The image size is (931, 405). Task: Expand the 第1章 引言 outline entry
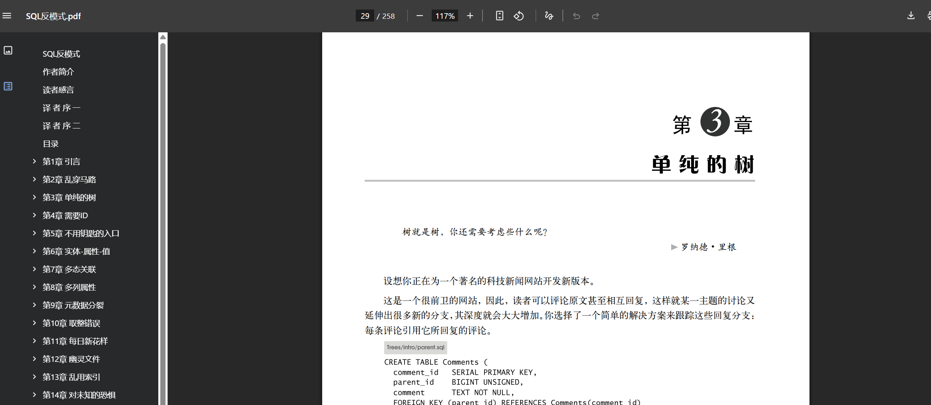coord(34,161)
